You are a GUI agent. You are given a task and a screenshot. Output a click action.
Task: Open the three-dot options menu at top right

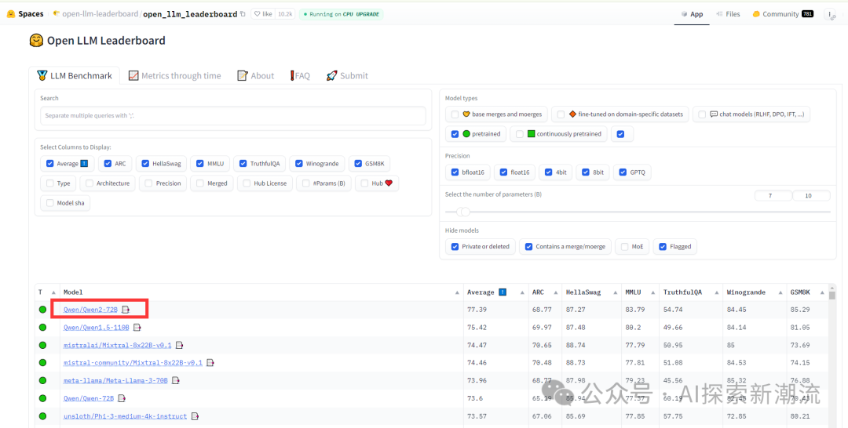click(x=829, y=14)
